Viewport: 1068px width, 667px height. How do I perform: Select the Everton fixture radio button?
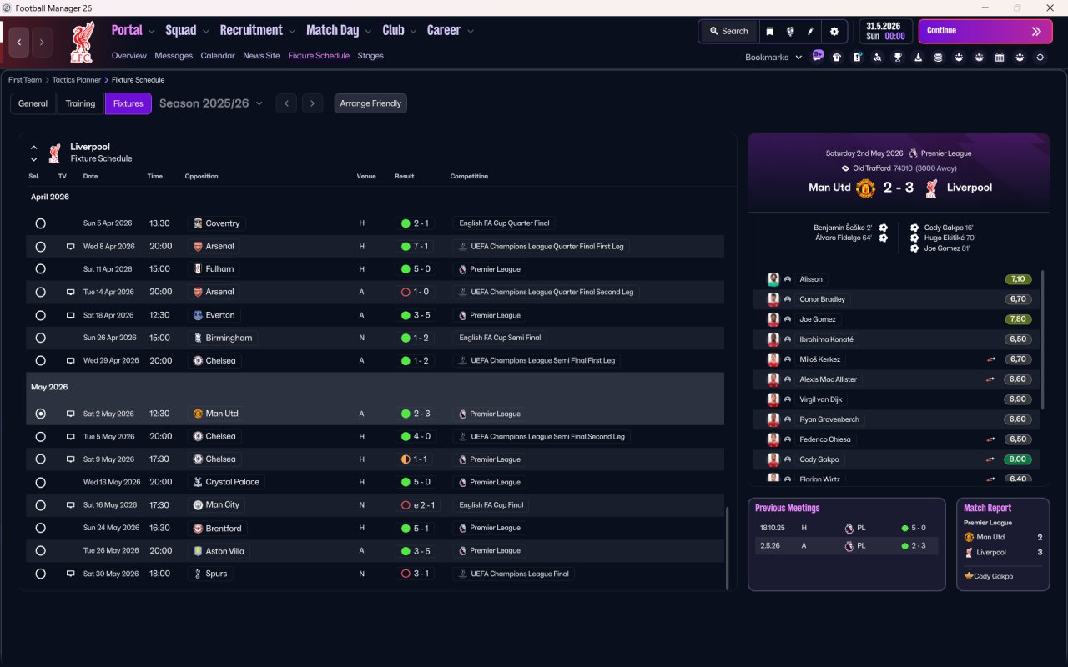point(41,315)
